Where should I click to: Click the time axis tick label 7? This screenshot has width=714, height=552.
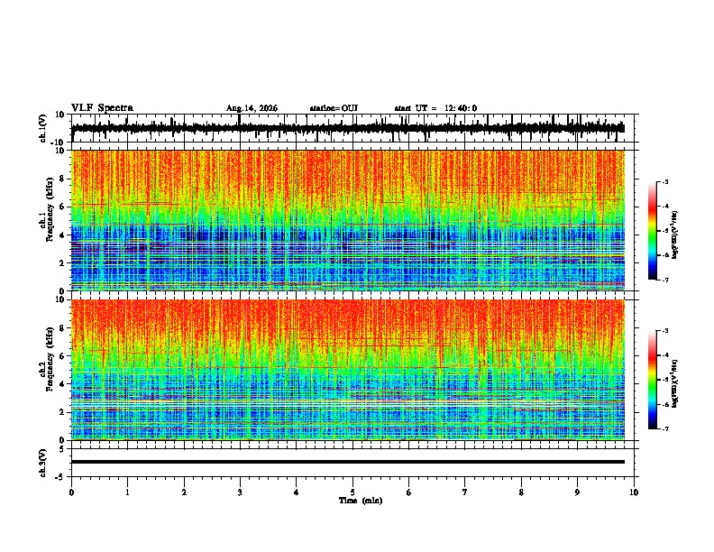[465, 492]
